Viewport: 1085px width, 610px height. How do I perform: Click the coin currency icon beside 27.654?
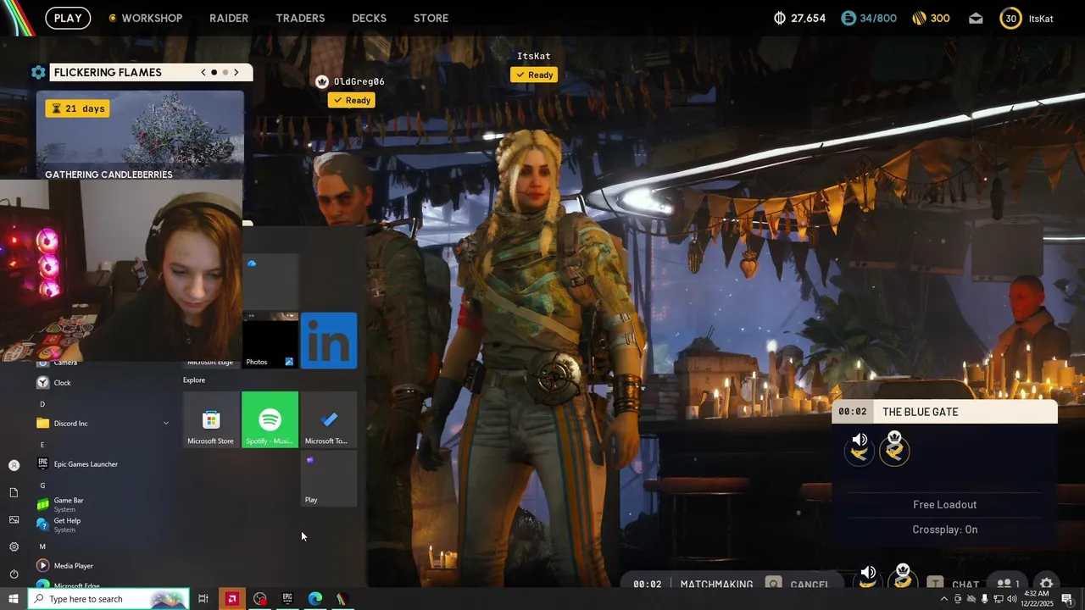pyautogui.click(x=780, y=18)
